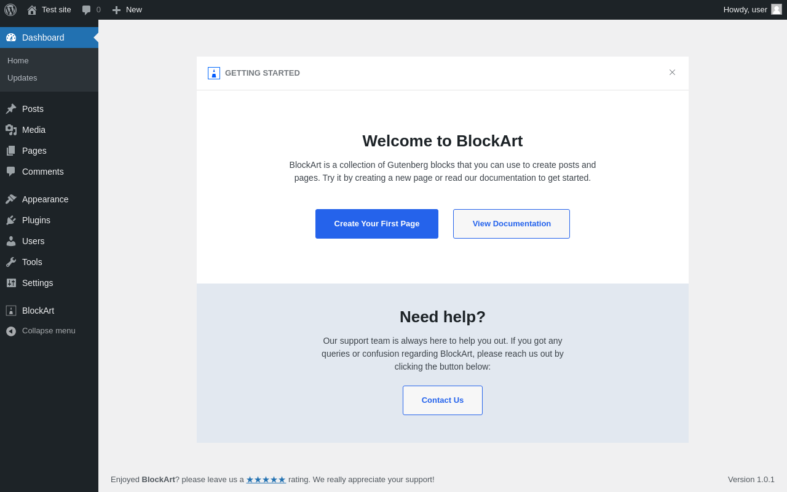Image resolution: width=787 pixels, height=492 pixels.
Task: Click the Need help? heading
Action: click(443, 317)
